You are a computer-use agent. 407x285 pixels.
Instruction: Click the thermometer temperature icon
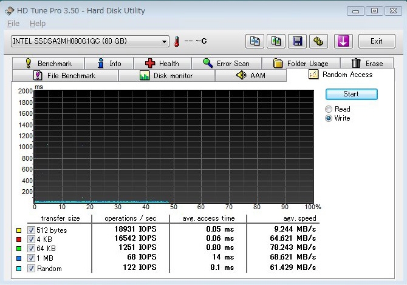tap(177, 41)
